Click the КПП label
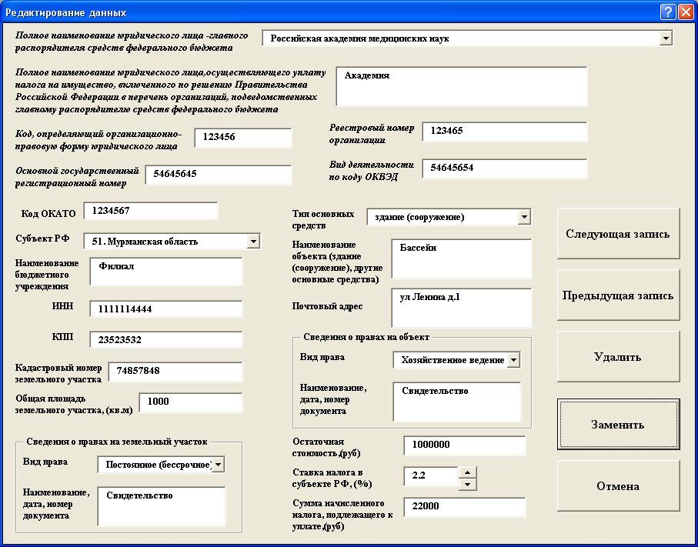698x547 pixels. pos(63,337)
